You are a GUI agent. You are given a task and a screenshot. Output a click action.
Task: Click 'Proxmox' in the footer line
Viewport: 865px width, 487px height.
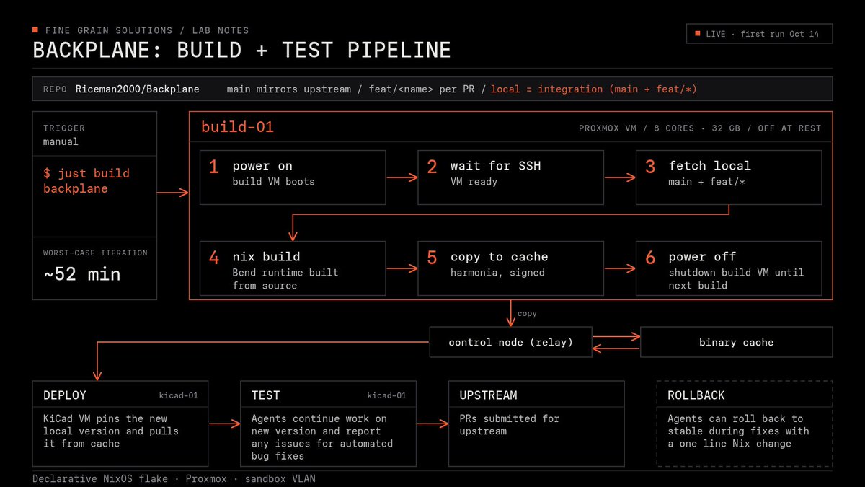(206, 479)
